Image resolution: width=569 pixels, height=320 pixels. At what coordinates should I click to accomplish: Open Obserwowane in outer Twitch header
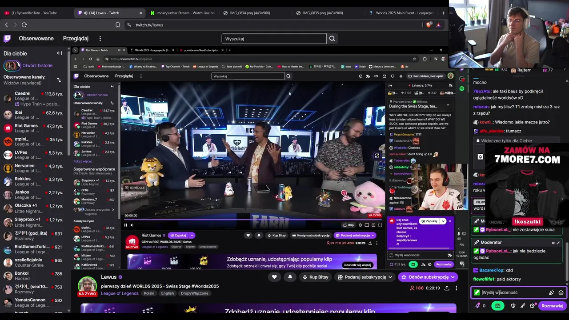[x=36, y=39]
